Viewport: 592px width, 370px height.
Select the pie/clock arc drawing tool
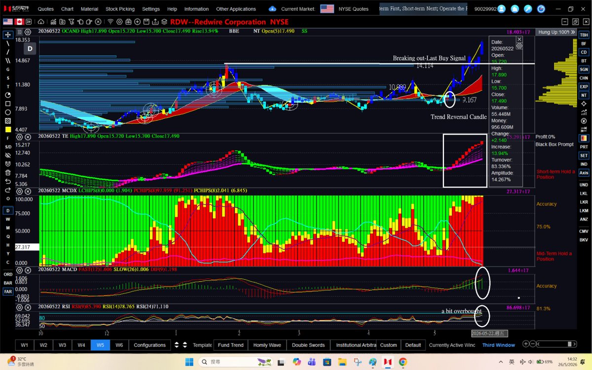pyautogui.click(x=8, y=95)
